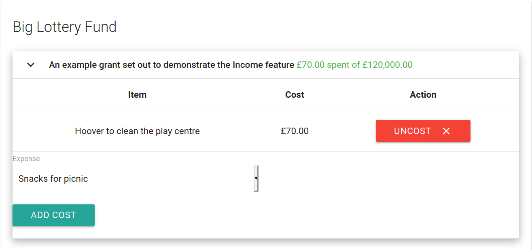
Task: Click the £120,000.00 grant total
Action: (387, 65)
